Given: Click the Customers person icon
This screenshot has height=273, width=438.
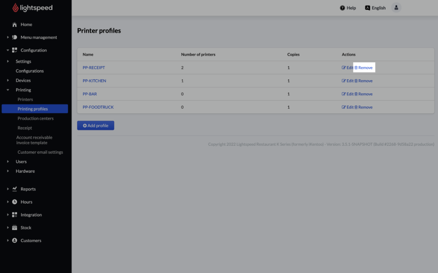Looking at the screenshot, I should [15, 241].
